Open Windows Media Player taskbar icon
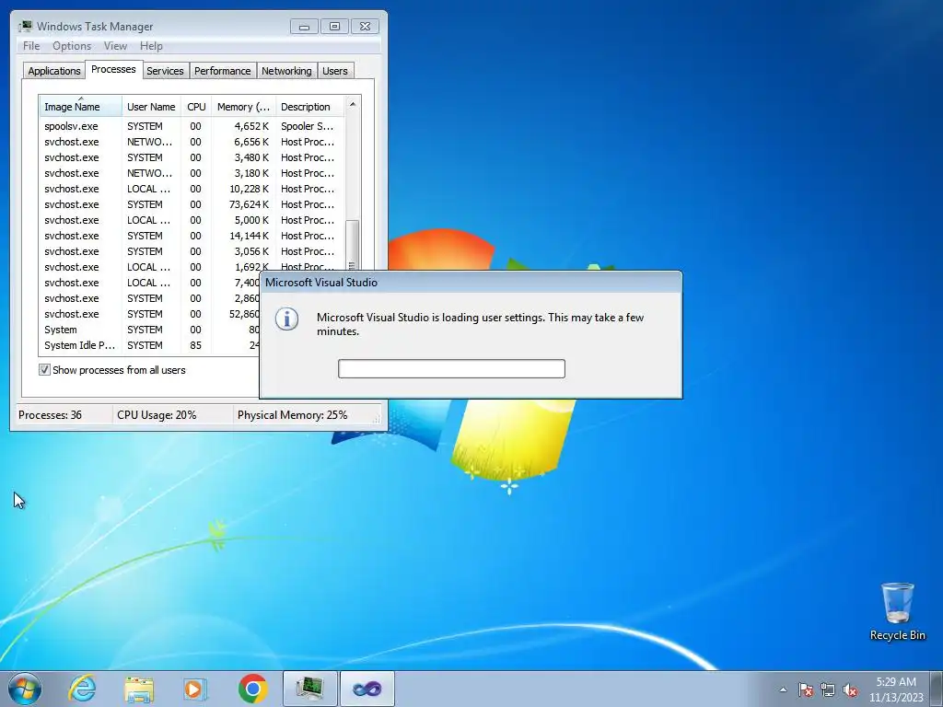This screenshot has width=943, height=707. click(195, 689)
